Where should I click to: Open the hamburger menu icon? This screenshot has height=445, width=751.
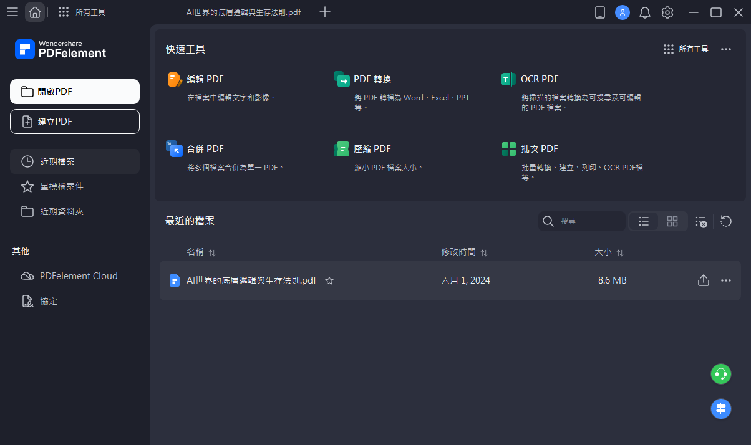pos(12,12)
